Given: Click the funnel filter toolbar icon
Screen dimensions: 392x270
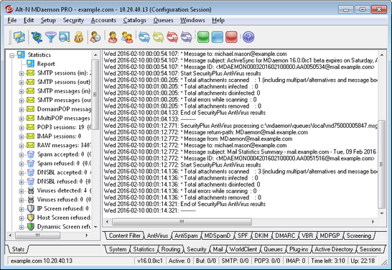Looking at the screenshot, I should (x=50, y=37).
